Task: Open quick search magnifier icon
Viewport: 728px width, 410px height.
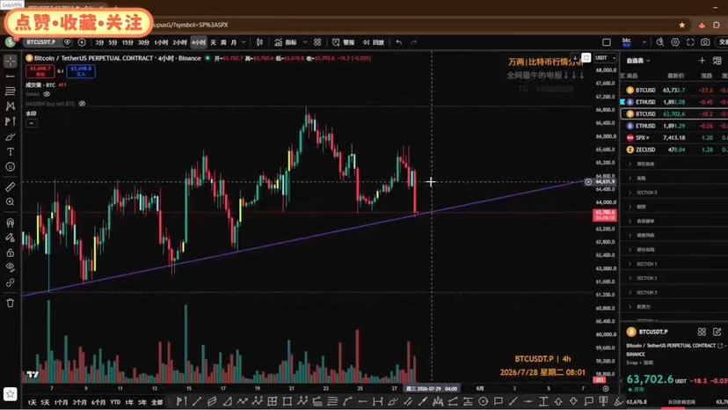Action: [660, 42]
